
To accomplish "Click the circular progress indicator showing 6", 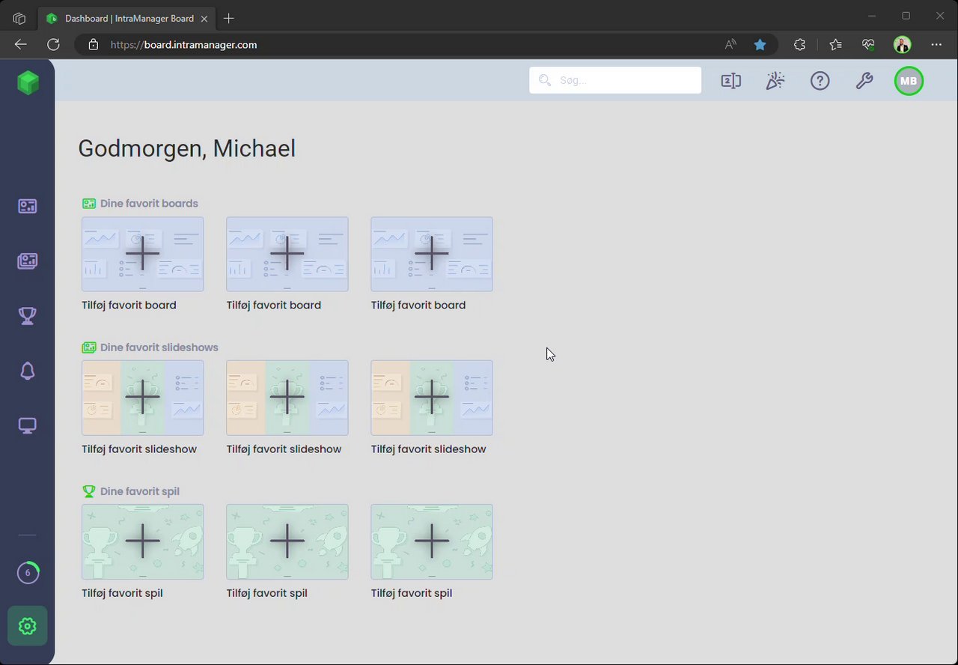I will click(x=28, y=573).
